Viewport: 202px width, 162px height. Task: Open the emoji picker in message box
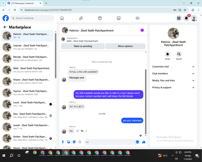[137, 142]
